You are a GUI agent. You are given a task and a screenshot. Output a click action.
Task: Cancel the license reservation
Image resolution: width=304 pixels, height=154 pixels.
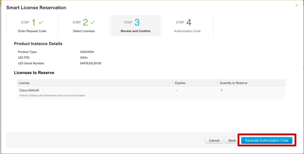click(214, 140)
